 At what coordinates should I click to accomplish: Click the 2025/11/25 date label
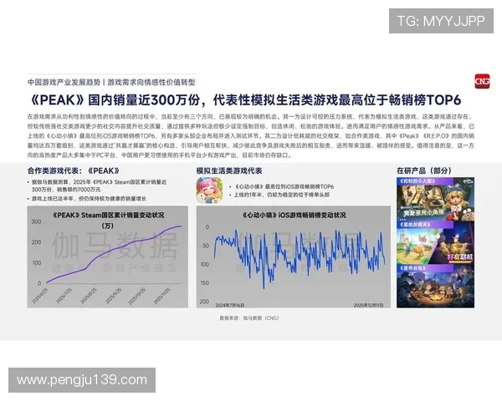point(161,296)
